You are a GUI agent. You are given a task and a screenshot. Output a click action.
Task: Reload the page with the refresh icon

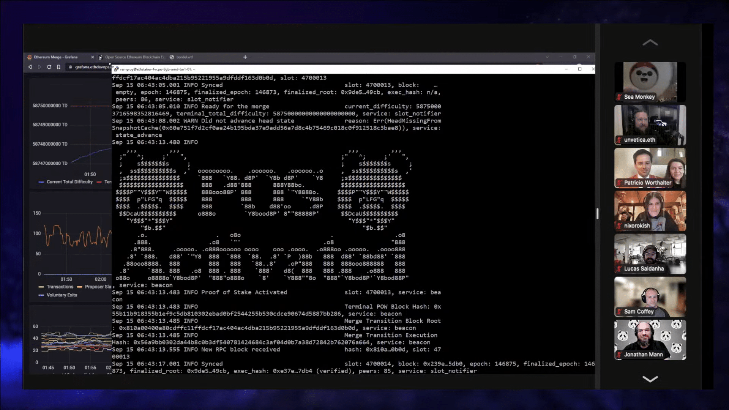[49, 67]
